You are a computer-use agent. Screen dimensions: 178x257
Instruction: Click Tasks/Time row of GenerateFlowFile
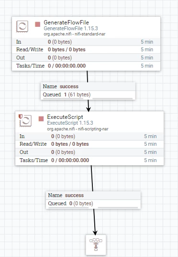click(x=86, y=66)
